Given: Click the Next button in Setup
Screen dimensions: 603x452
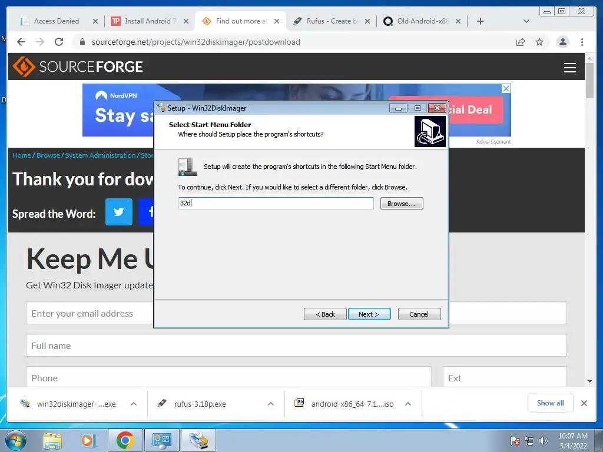Looking at the screenshot, I should [x=369, y=314].
